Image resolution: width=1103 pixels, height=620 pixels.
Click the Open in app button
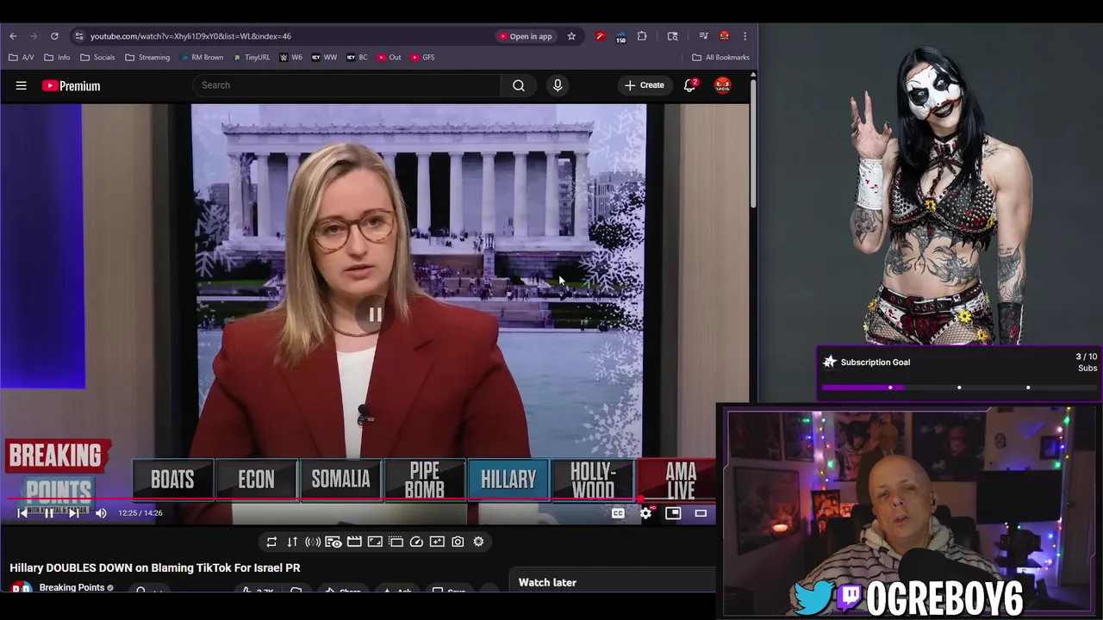525,36
